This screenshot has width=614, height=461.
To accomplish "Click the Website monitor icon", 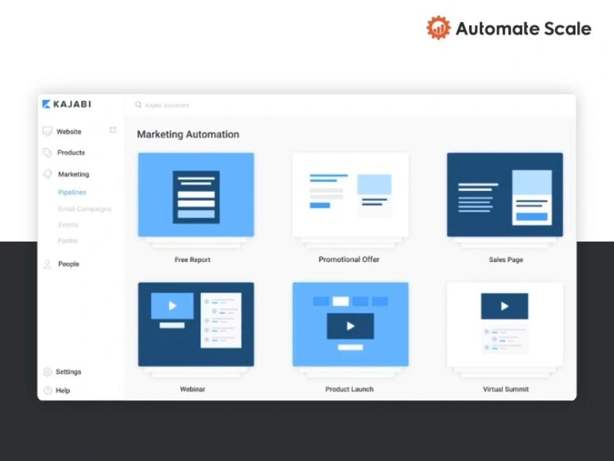I will 47,131.
